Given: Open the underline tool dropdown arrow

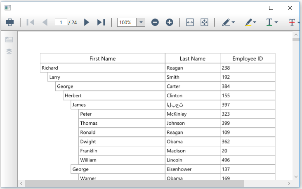Looking at the screenshot, I should (x=276, y=22).
